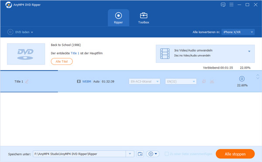Move Title 1 up with arrow

258,75
